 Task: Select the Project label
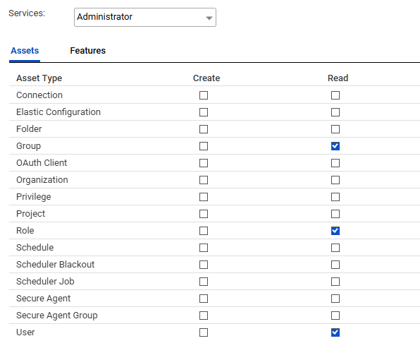pyautogui.click(x=30, y=214)
